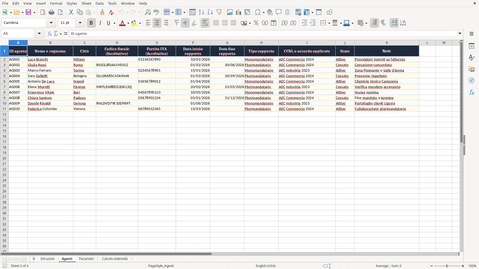Viewport: 479px width, 269px height.
Task: Select the Clone Formatting paintbrush
Action: (102, 12)
